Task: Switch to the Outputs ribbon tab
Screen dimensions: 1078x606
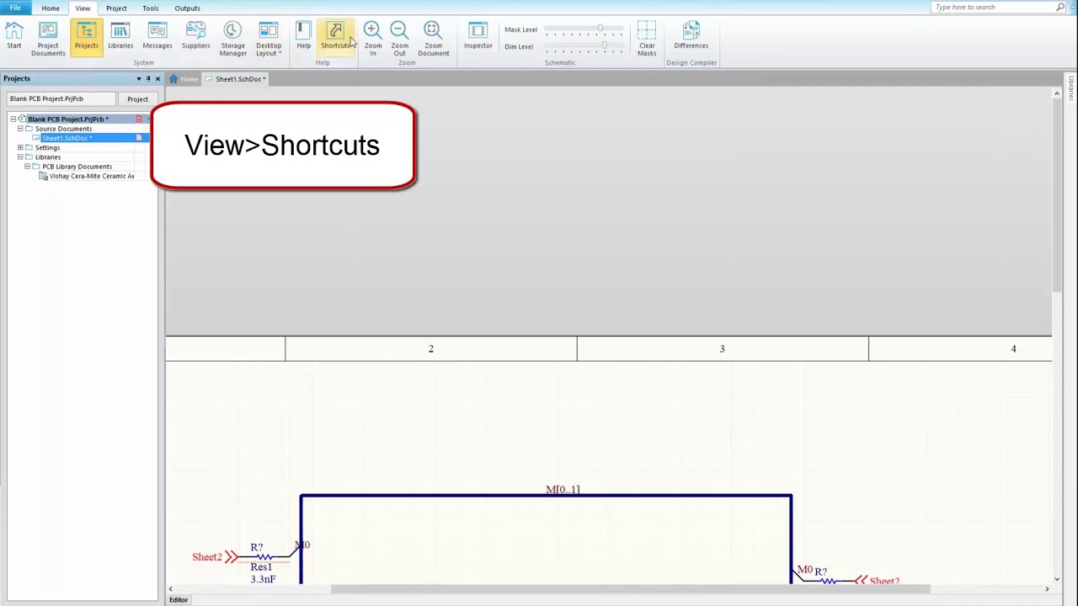Action: [187, 8]
